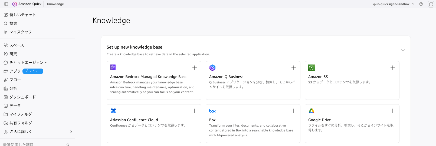Click the Knowledge breadcrumb in top bar
The image size is (436, 146).
click(x=55, y=4)
